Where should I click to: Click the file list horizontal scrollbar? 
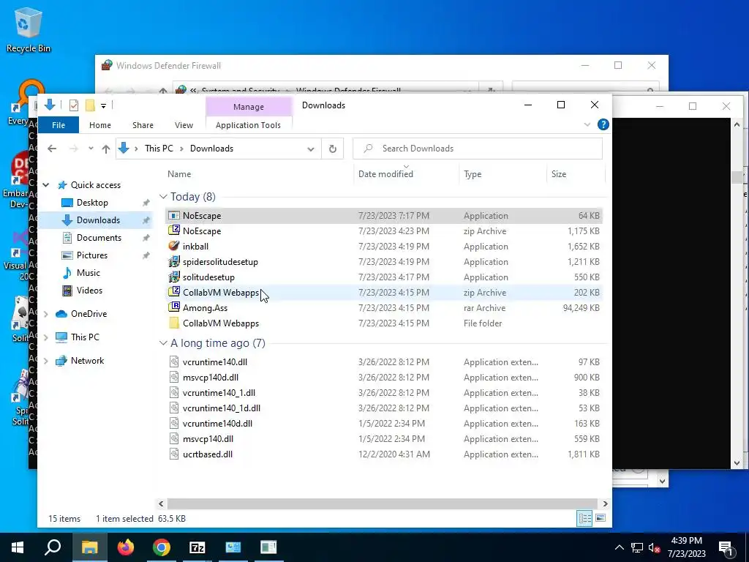tap(382, 503)
